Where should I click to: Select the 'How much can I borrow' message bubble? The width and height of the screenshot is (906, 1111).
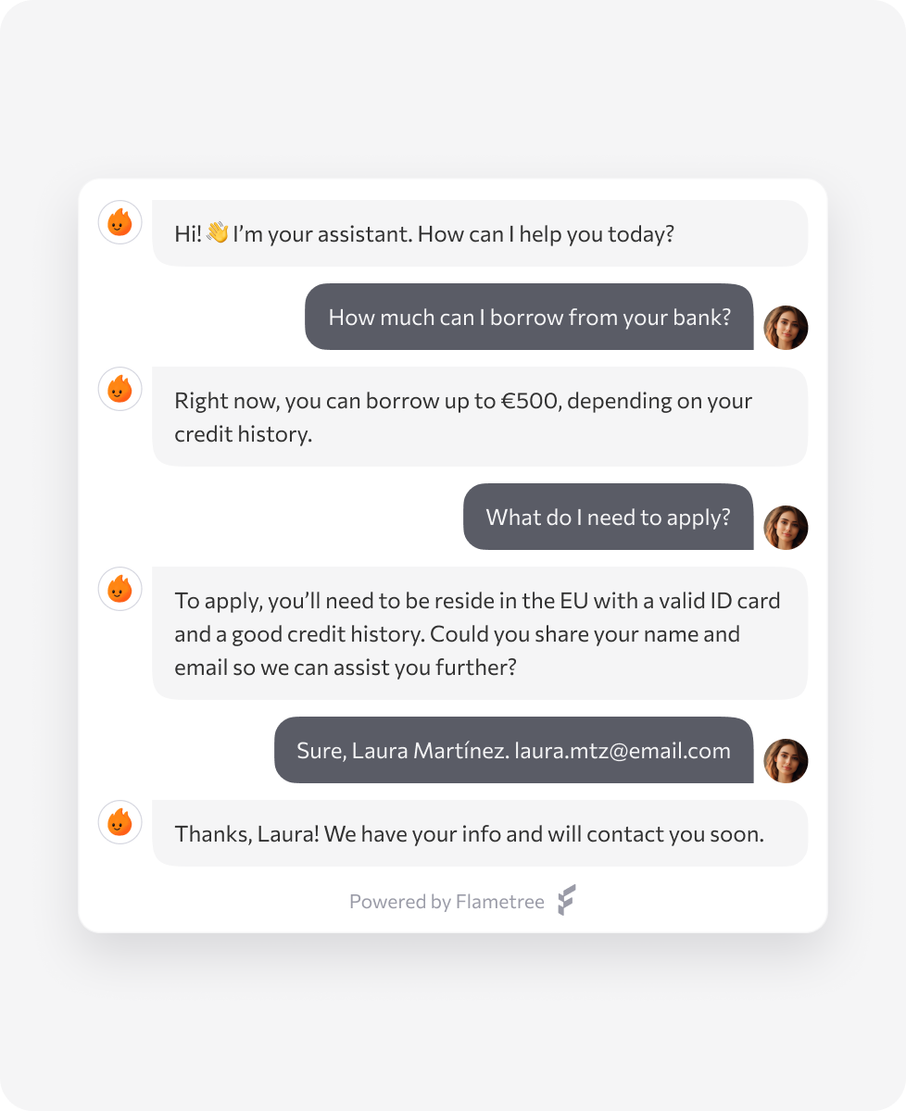pyautogui.click(x=529, y=318)
